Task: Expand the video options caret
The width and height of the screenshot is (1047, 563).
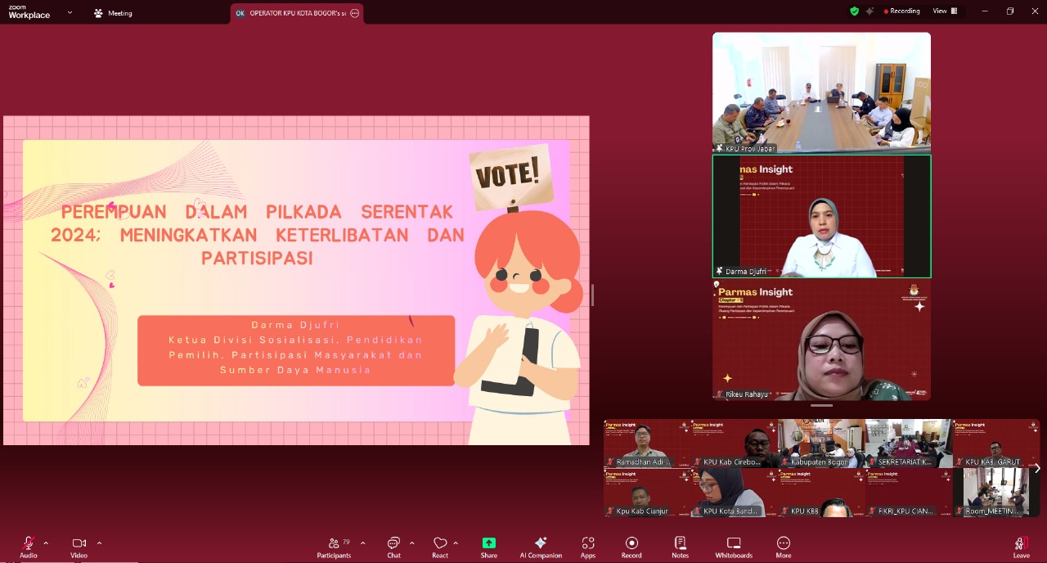Action: click(99, 543)
